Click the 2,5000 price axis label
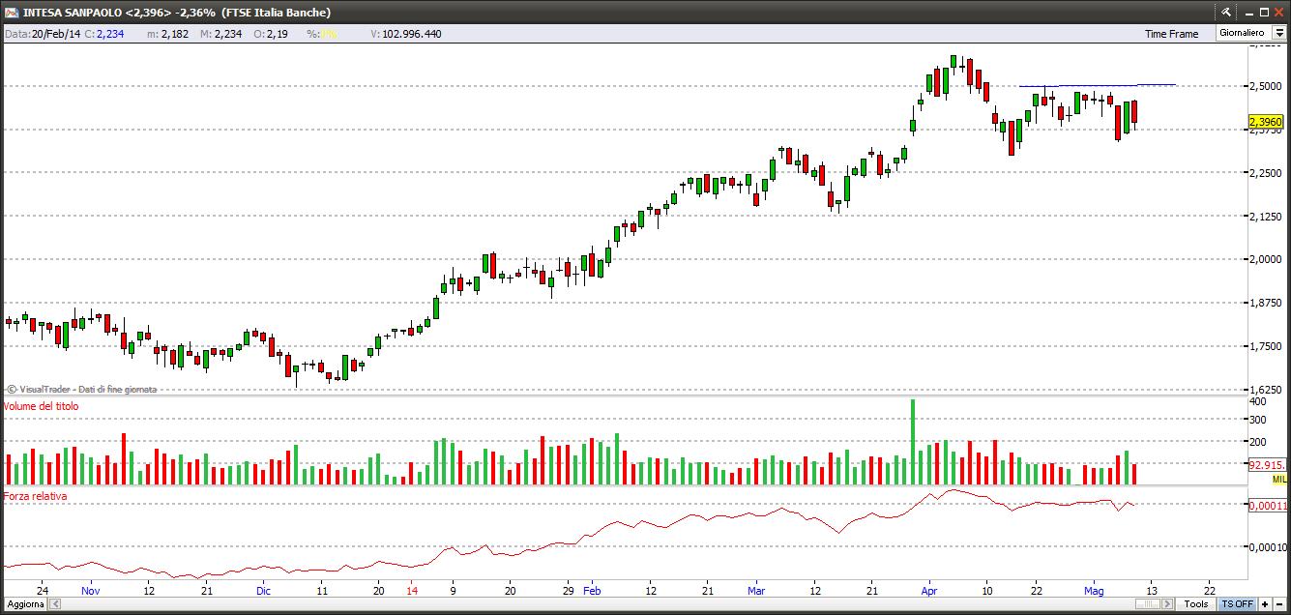Image resolution: width=1291 pixels, height=615 pixels. [1265, 86]
